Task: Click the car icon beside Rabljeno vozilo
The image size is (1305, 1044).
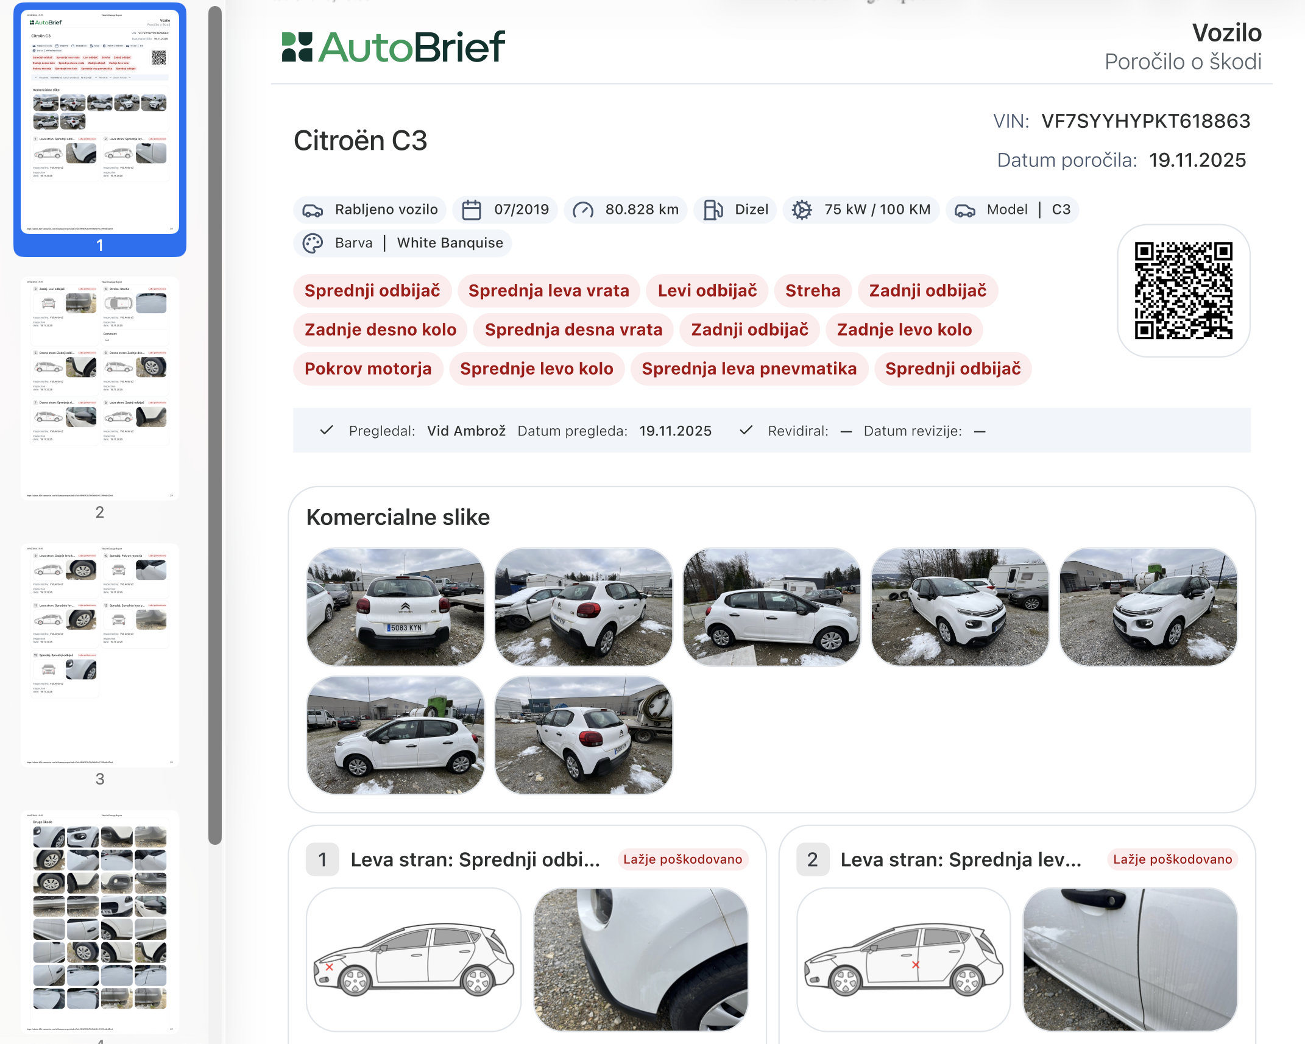Action: click(x=313, y=210)
